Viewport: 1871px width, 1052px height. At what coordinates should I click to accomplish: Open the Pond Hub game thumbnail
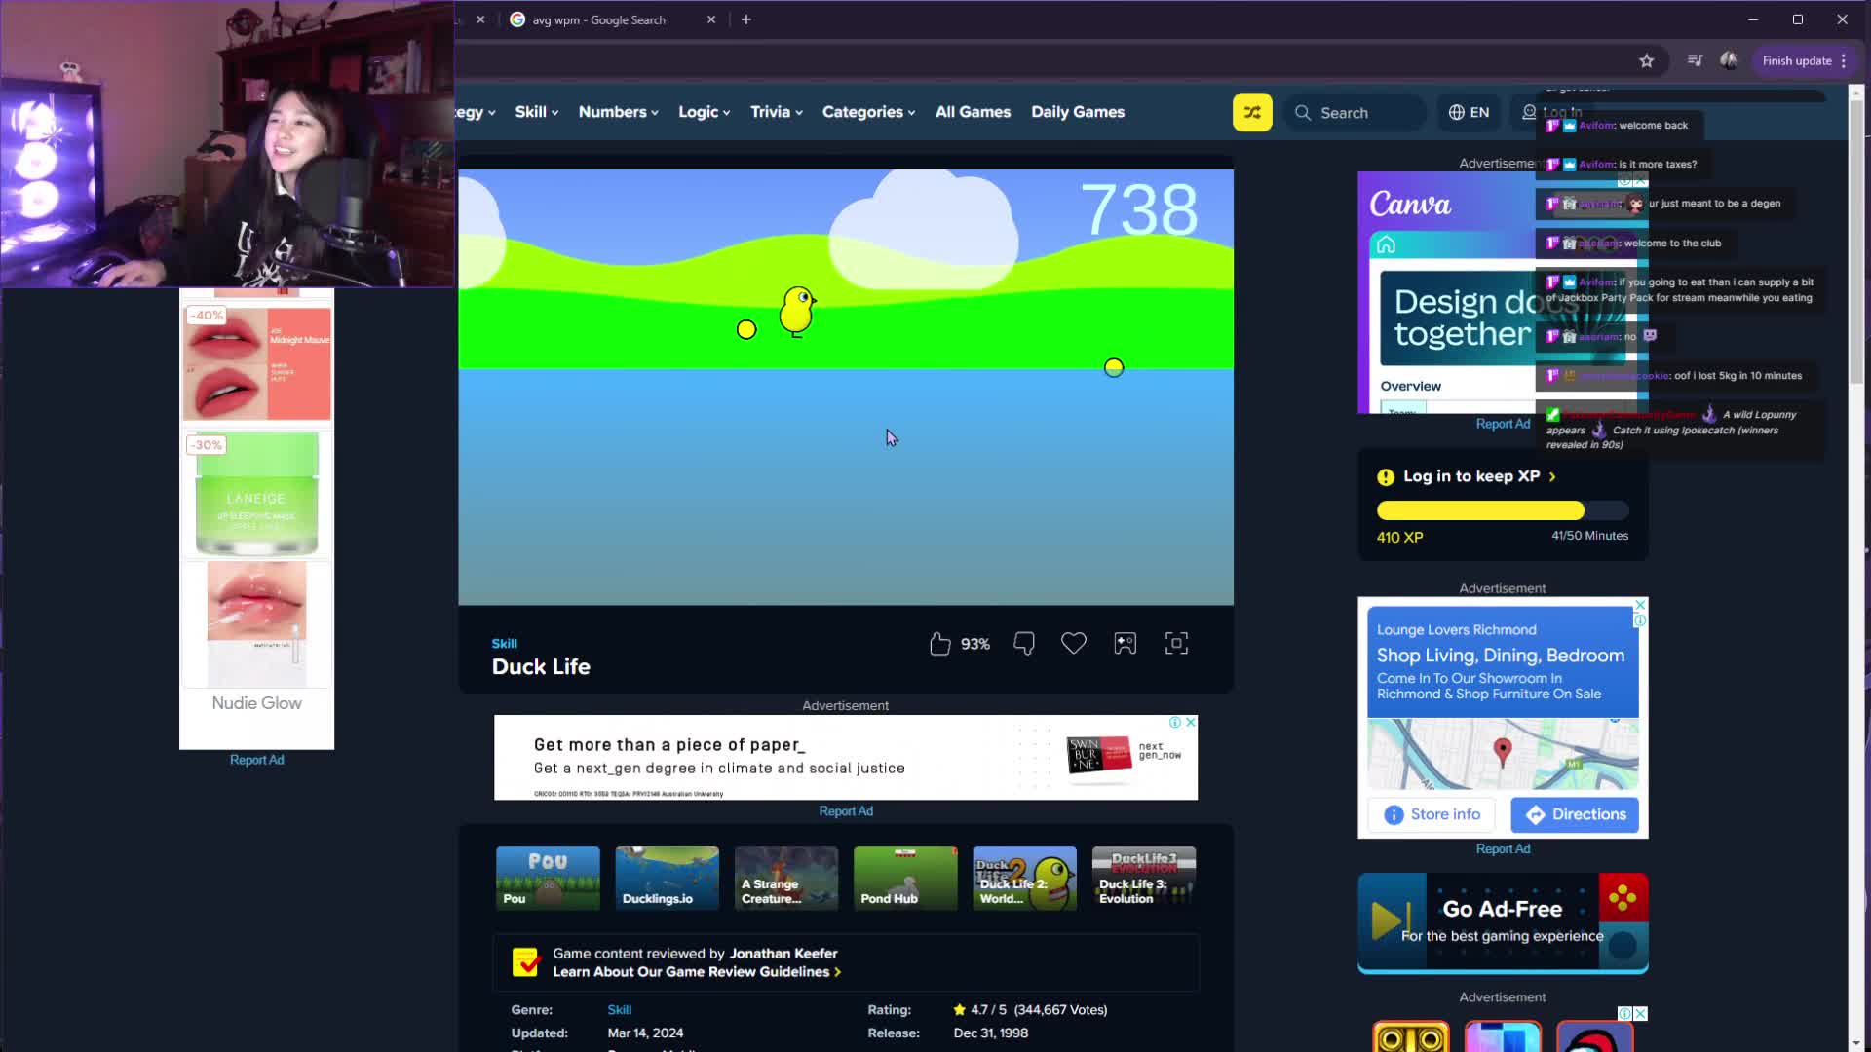tap(905, 879)
